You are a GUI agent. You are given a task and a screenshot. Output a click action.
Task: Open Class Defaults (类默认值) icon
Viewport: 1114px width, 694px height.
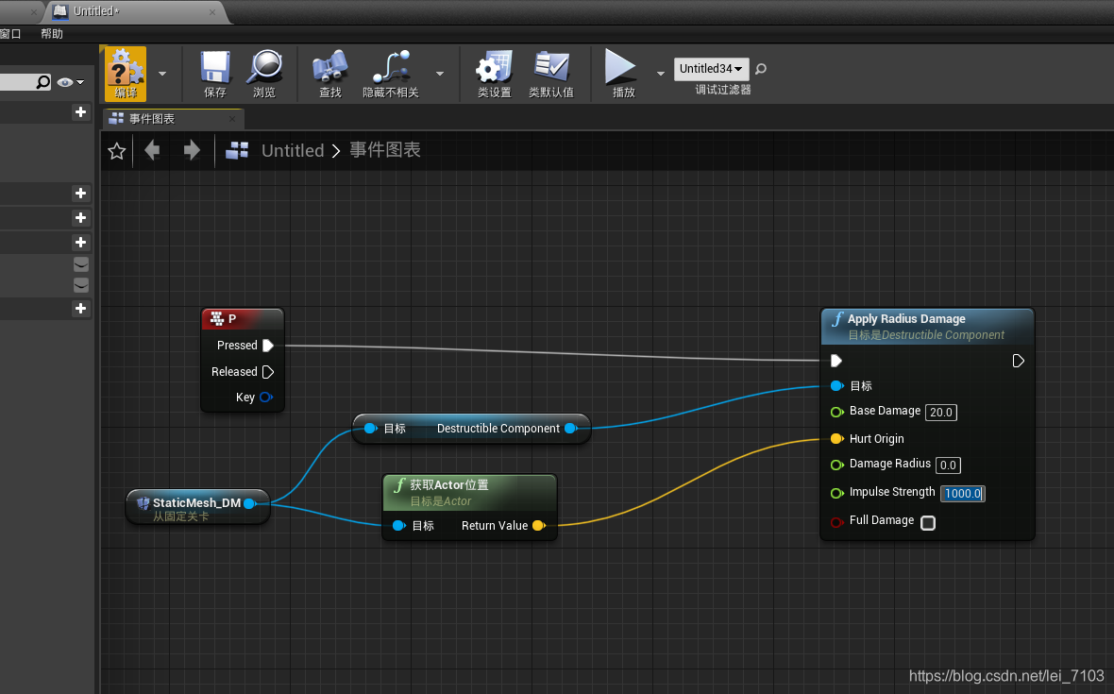(551, 74)
